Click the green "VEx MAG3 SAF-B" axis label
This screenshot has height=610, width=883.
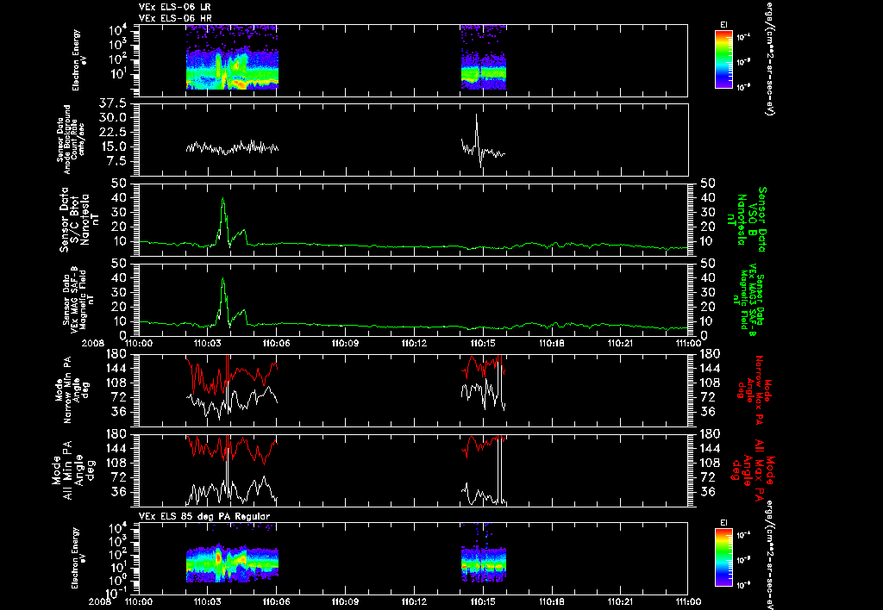751,299
